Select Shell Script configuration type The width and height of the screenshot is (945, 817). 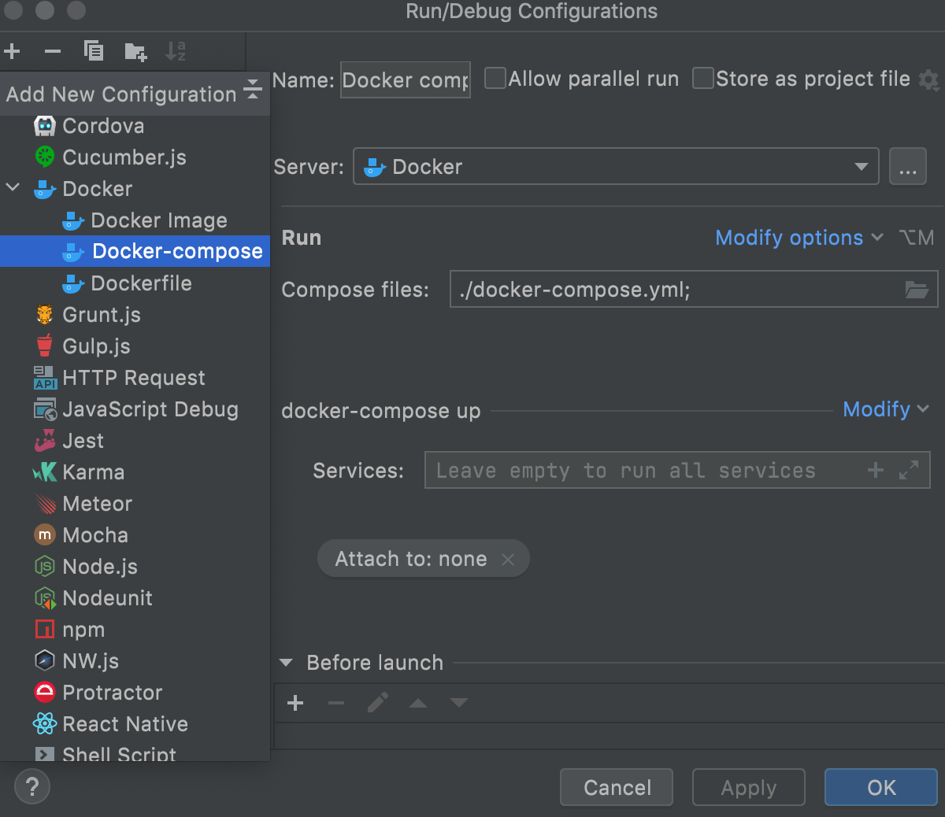(135, 752)
